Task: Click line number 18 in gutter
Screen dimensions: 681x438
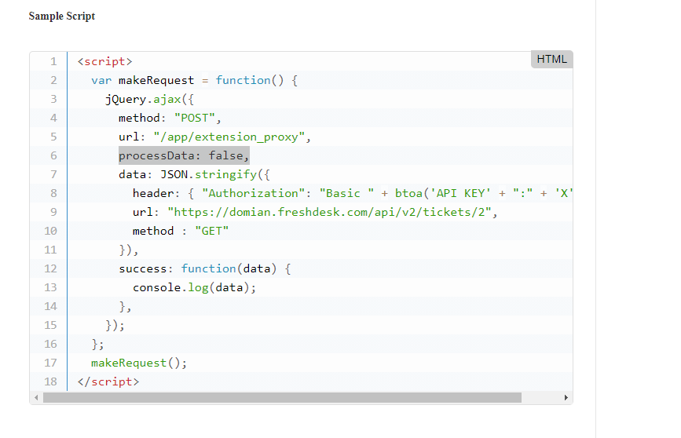Action: (x=50, y=381)
